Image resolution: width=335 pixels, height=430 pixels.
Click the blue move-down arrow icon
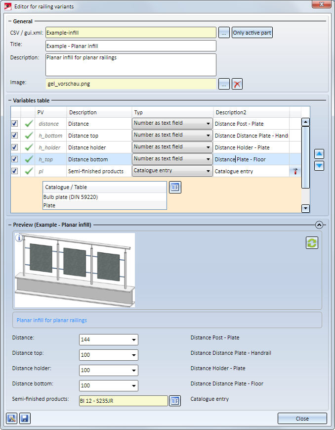pyautogui.click(x=319, y=166)
